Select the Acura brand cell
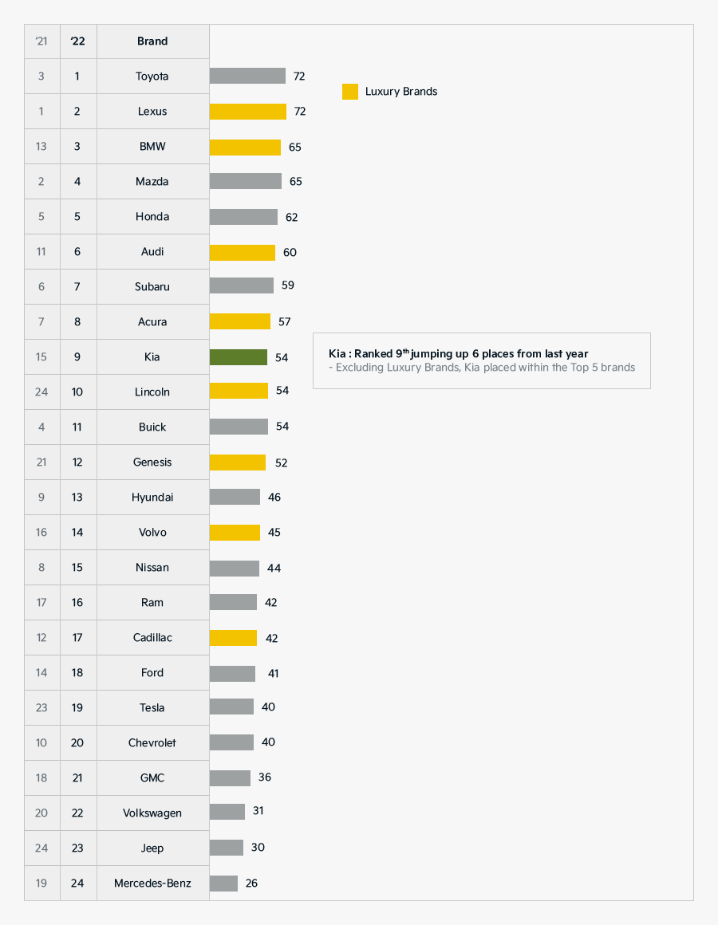 coord(153,321)
